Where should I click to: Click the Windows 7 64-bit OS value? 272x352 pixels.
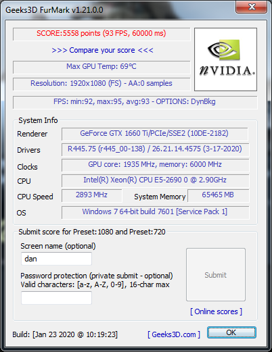click(x=155, y=212)
